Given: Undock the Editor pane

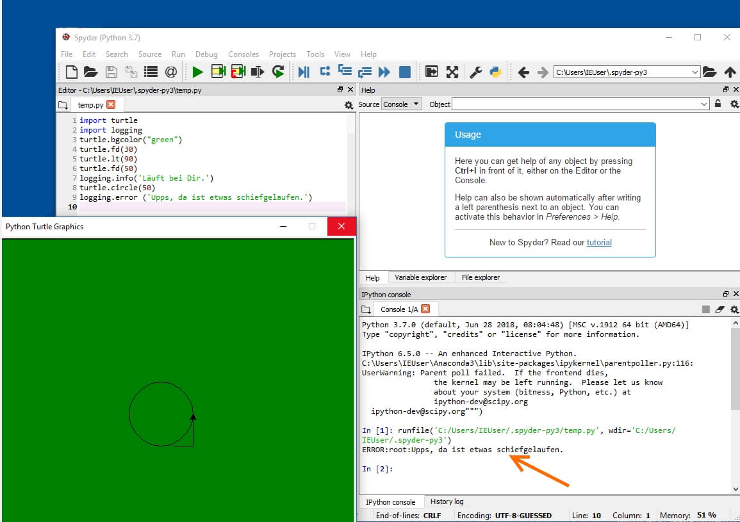Looking at the screenshot, I should click(x=340, y=90).
